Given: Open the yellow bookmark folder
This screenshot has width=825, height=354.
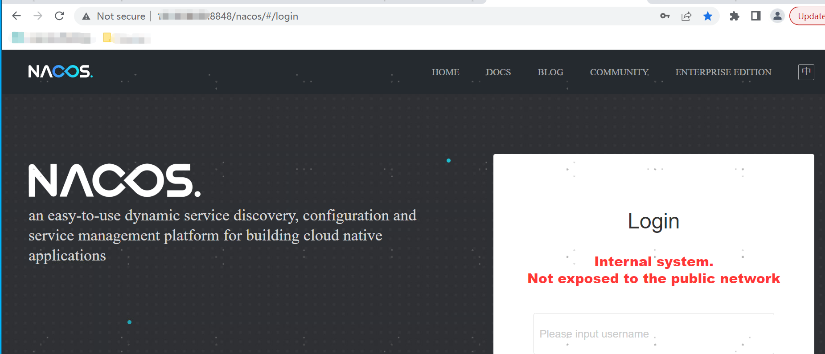Looking at the screenshot, I should (126, 38).
